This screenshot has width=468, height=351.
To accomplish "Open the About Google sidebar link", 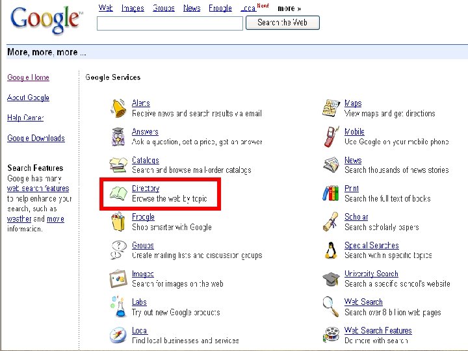I will [x=28, y=97].
